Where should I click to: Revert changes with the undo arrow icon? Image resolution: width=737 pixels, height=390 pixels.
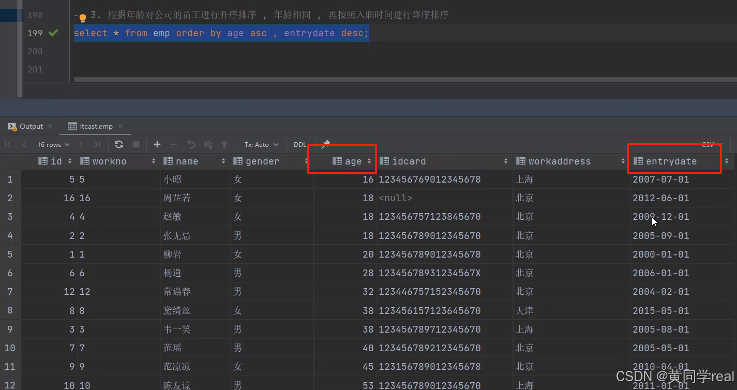click(x=191, y=145)
